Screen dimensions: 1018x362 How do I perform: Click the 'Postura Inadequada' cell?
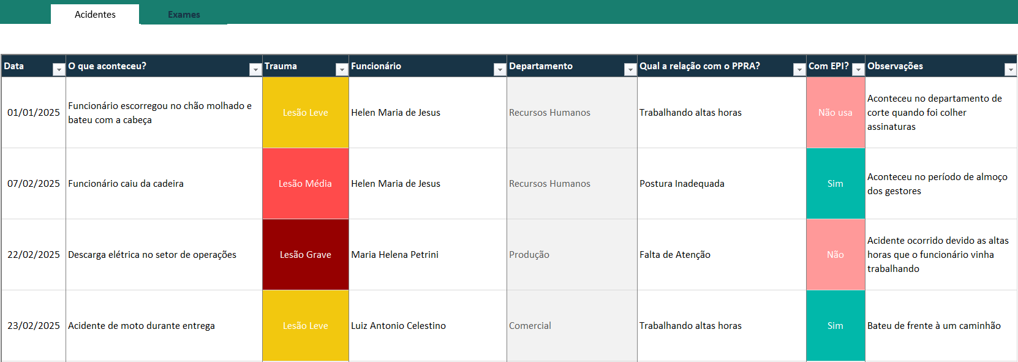click(682, 184)
